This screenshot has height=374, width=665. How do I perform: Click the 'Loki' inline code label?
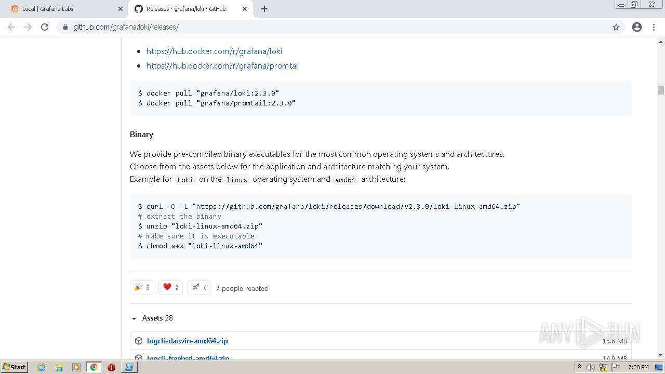[x=185, y=180]
